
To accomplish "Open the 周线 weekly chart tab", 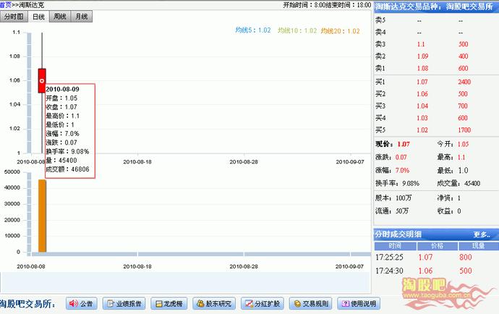I will (x=60, y=17).
